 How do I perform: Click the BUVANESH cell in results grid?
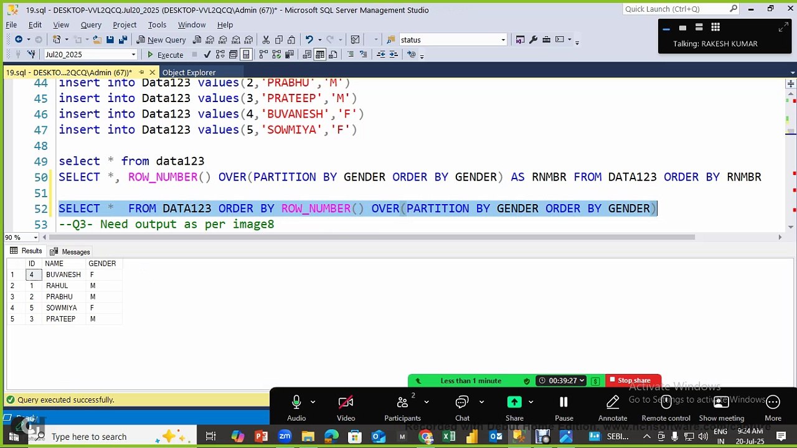tap(64, 274)
